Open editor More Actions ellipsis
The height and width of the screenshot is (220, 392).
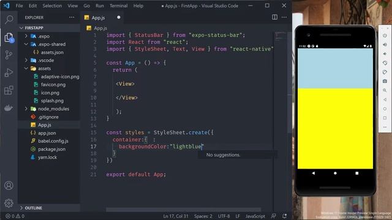coord(284,17)
